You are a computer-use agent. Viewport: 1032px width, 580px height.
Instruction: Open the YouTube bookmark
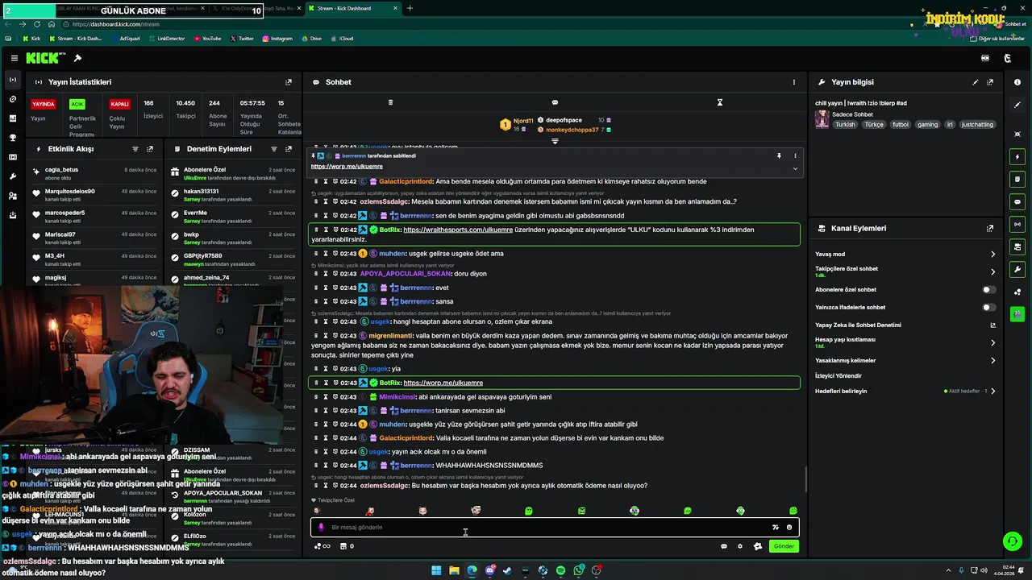[x=207, y=39]
